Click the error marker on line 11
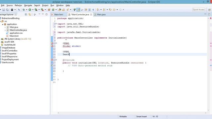This screenshot has width=212, height=119. tap(52, 46)
